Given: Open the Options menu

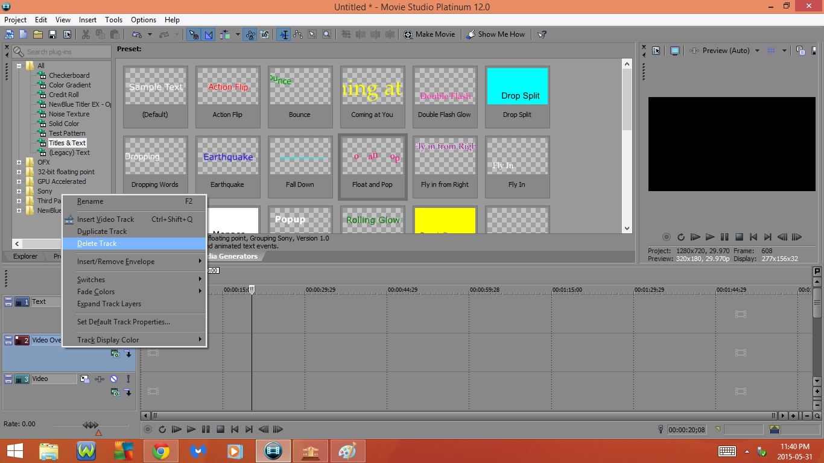Looking at the screenshot, I should coord(144,20).
